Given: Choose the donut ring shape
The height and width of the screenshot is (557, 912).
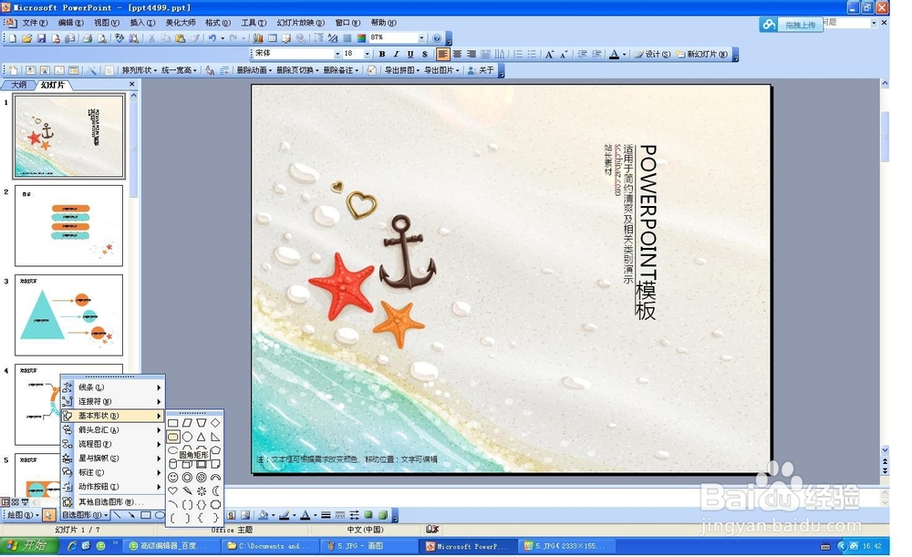Looking at the screenshot, I should click(x=187, y=477).
